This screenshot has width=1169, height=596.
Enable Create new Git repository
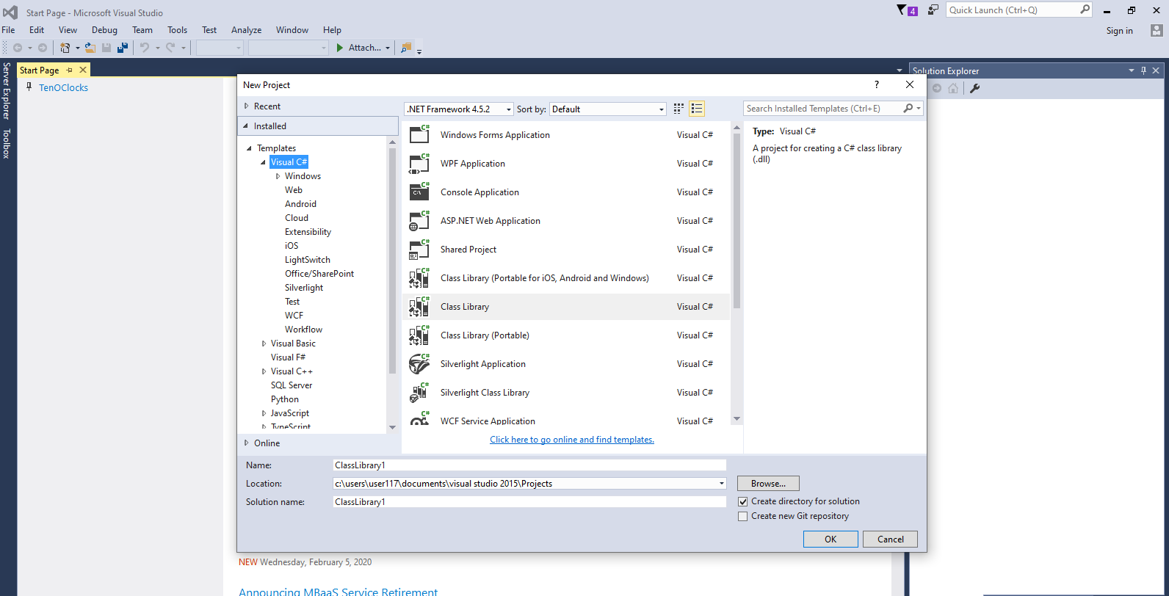coord(743,516)
